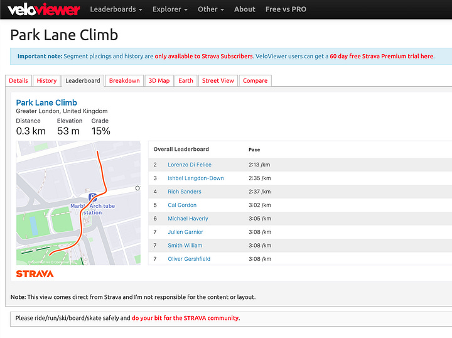Image resolution: width=452 pixels, height=338 pixels.
Task: Click the Marble Arch tube station map icon
Action: tap(92, 197)
